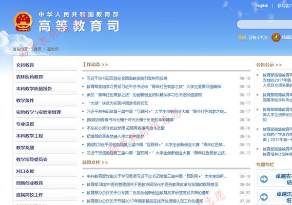
Task: Focus the site search input field
Action: [264, 24]
